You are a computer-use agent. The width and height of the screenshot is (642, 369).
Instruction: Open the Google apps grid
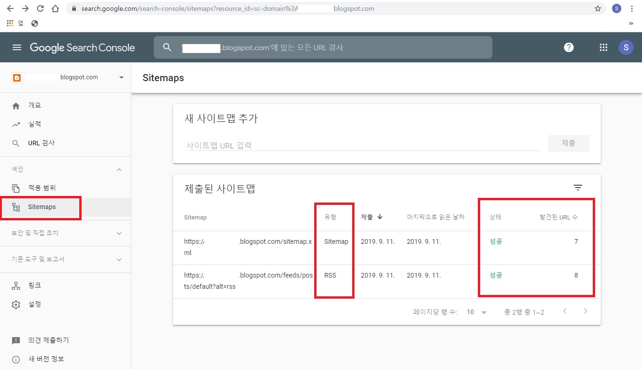click(604, 47)
